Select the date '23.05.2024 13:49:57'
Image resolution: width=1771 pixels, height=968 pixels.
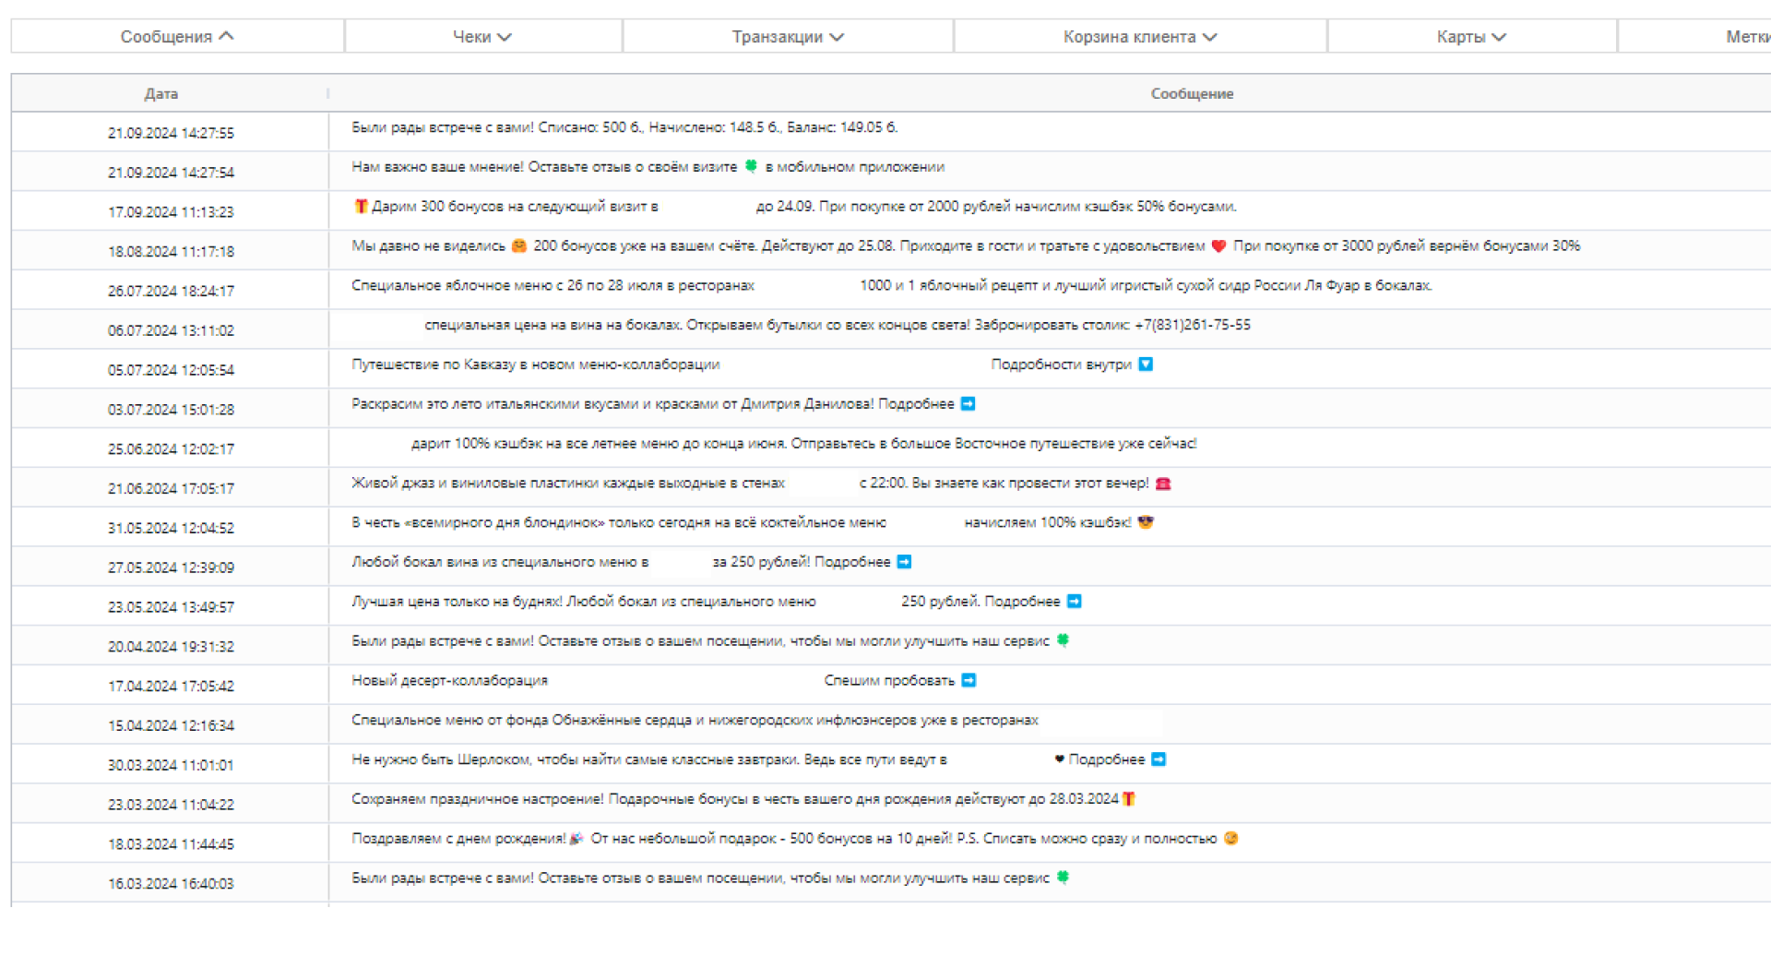click(x=171, y=607)
